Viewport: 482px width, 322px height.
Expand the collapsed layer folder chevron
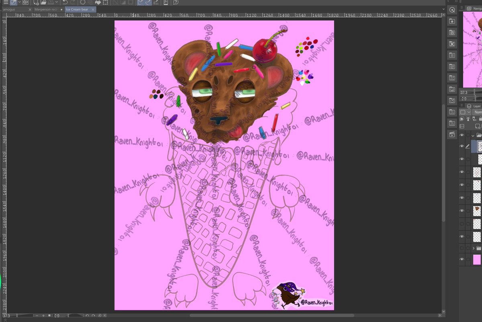[474, 248]
